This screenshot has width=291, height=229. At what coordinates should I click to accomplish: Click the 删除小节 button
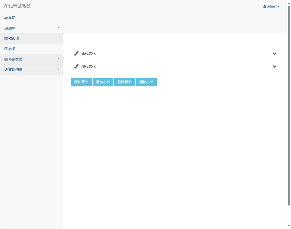click(x=146, y=82)
